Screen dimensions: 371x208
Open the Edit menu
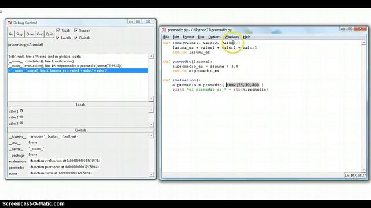click(x=176, y=37)
